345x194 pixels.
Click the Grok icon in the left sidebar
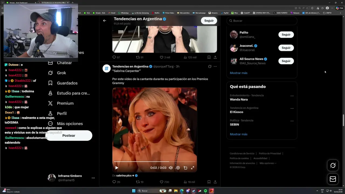coord(50,73)
